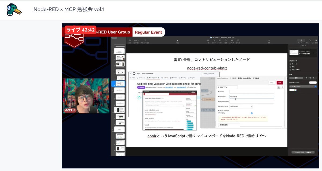The height and width of the screenshot is (171, 322).
Task: Select the highlighted slide thumbnail in the navigator
Action: click(x=120, y=84)
